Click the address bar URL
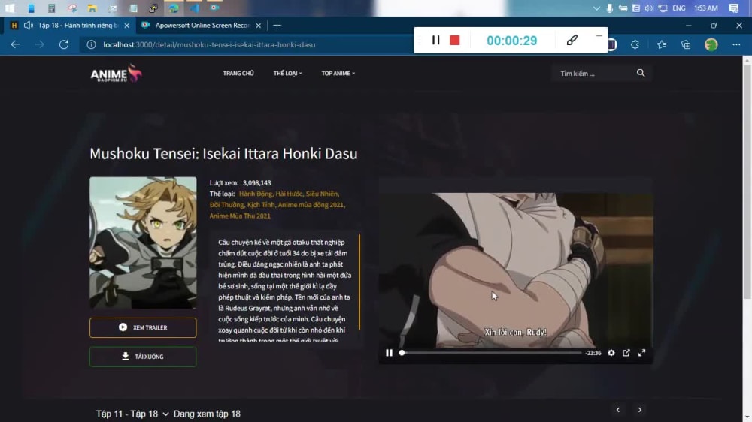The height and width of the screenshot is (422, 752). (x=210, y=44)
